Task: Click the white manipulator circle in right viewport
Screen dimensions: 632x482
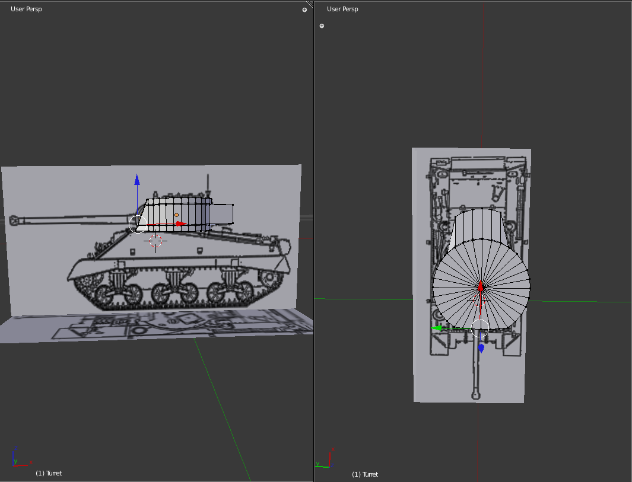Action: point(479,328)
